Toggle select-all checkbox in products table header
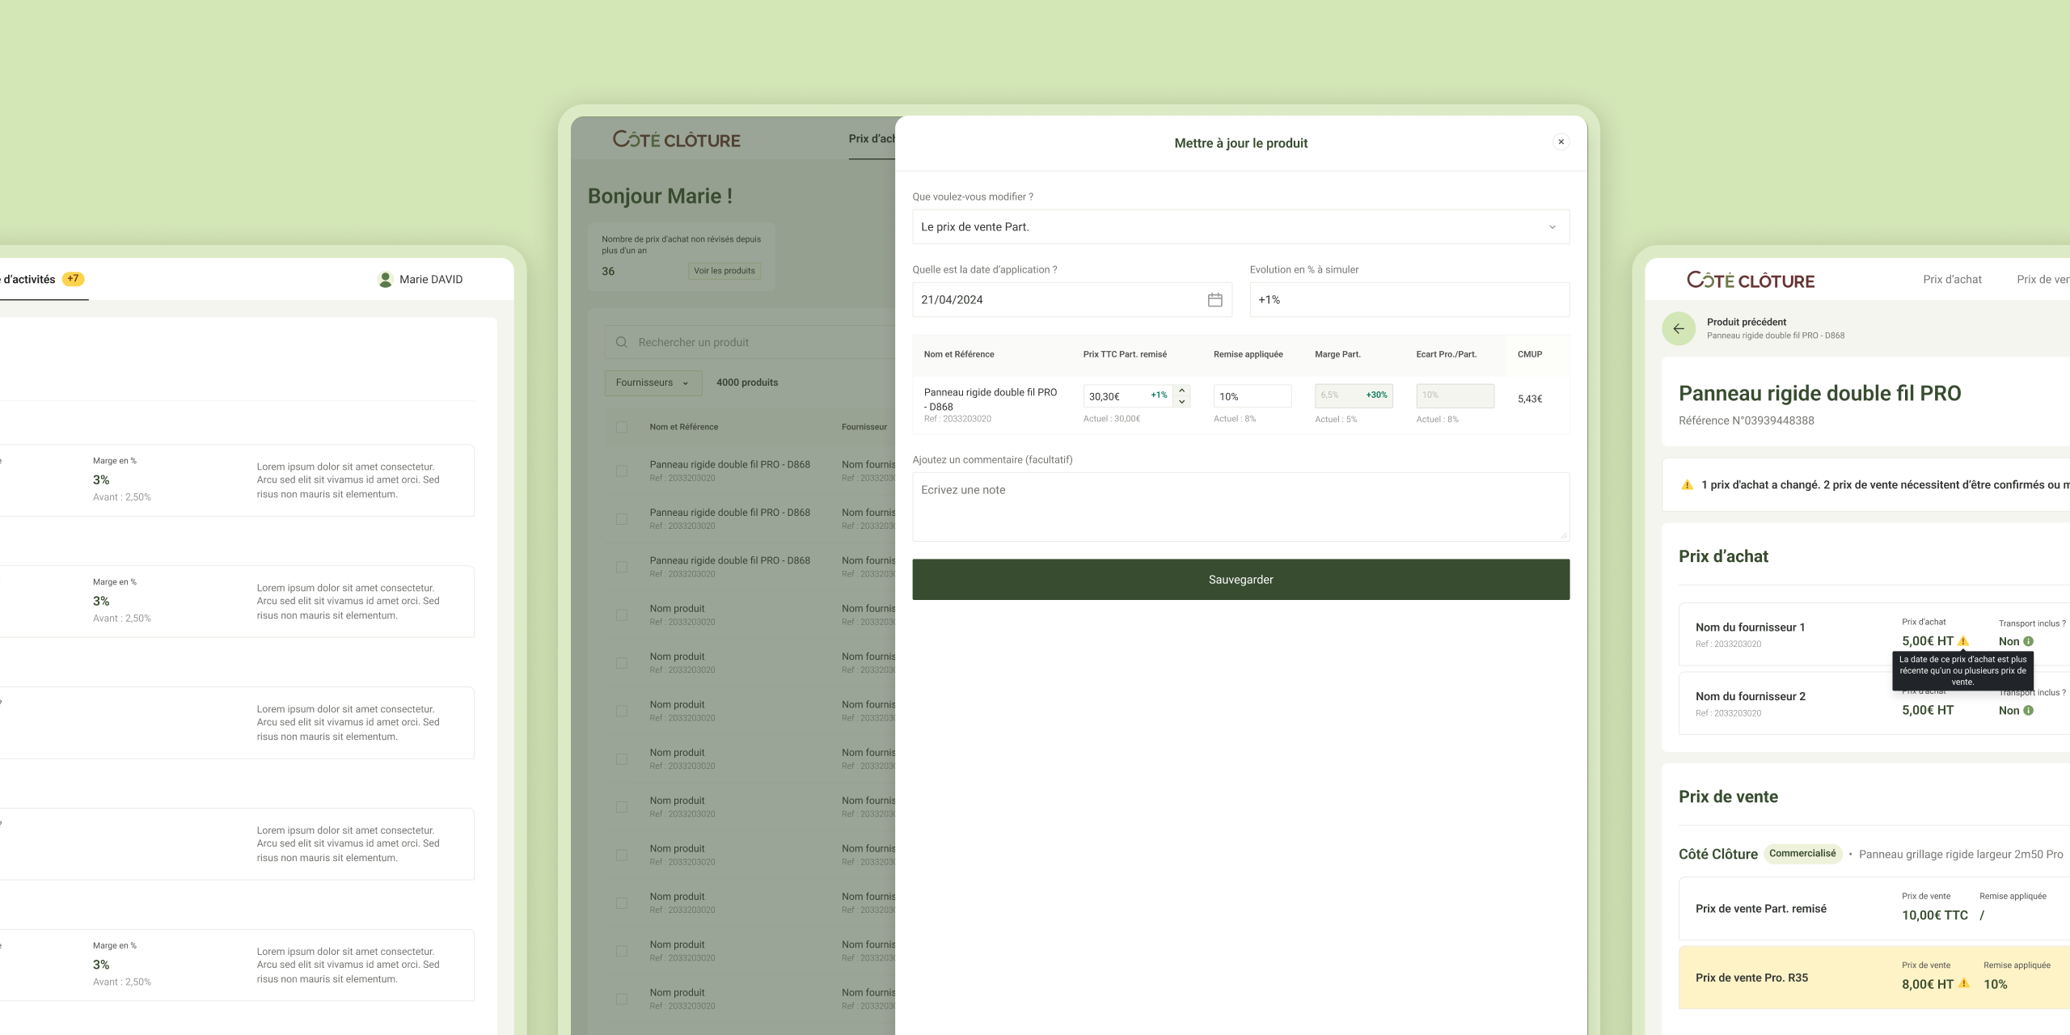2070x1035 pixels. tap(622, 427)
